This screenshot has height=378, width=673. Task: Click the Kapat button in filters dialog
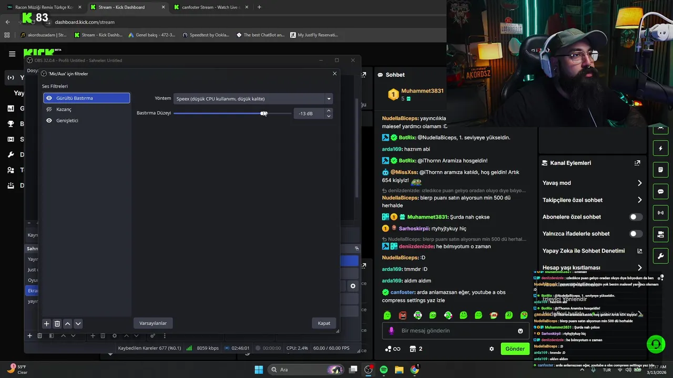pos(324,323)
